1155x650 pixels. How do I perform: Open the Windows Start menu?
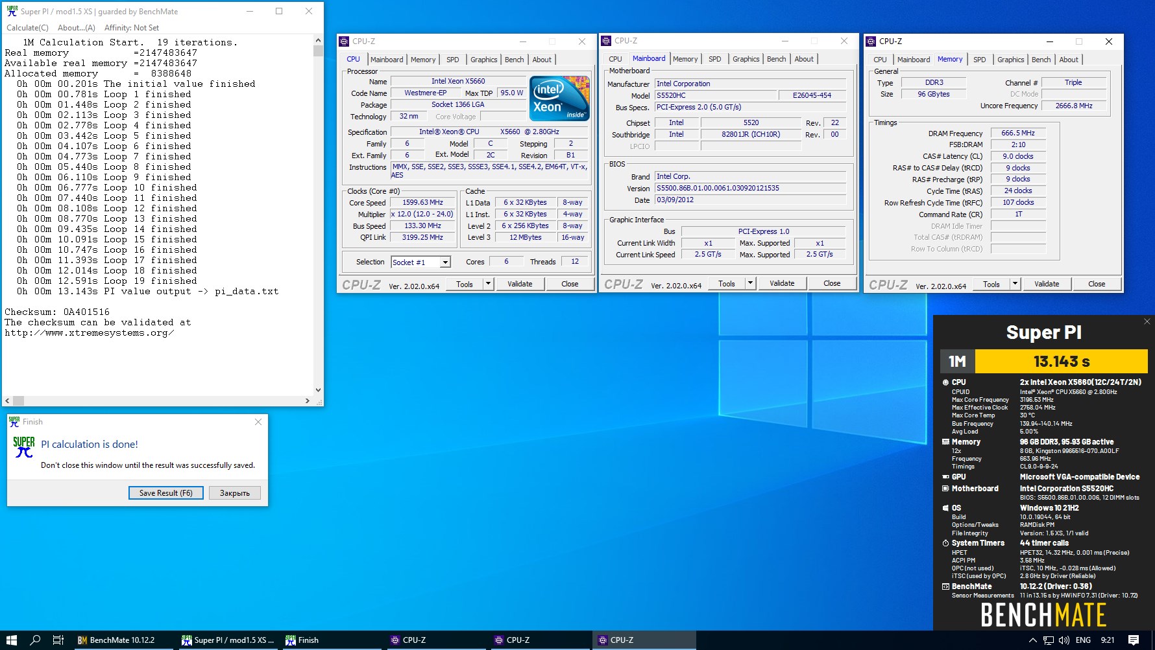12,640
